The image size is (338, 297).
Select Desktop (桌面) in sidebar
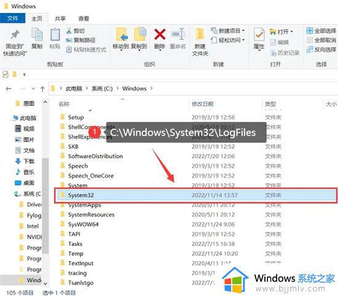coord(25,183)
